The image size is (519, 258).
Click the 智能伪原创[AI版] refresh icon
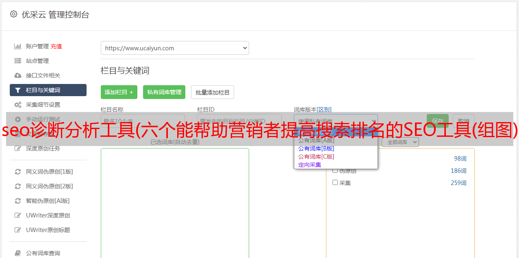(17, 201)
